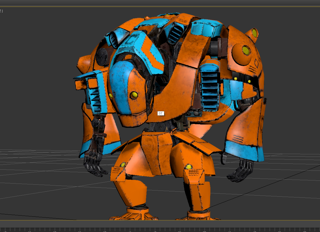Select the yellow light on the orange shoulder sphere
This screenshot has width=320, height=232.
[x=245, y=50]
